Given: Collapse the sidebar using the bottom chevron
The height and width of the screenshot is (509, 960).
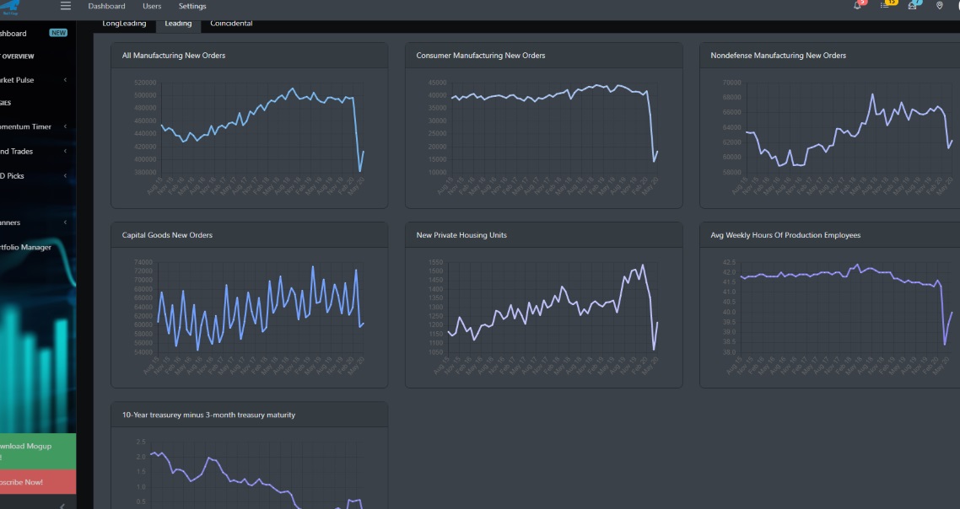Looking at the screenshot, I should (x=62, y=506).
